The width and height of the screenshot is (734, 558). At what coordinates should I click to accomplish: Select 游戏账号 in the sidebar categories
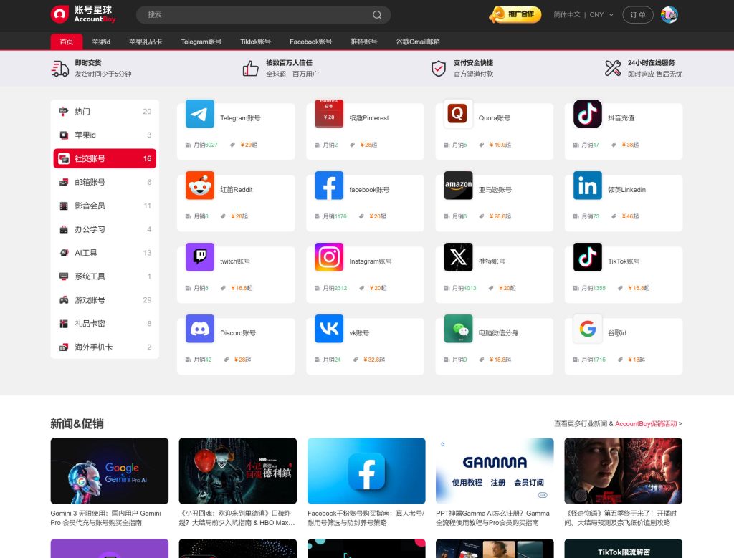click(90, 300)
